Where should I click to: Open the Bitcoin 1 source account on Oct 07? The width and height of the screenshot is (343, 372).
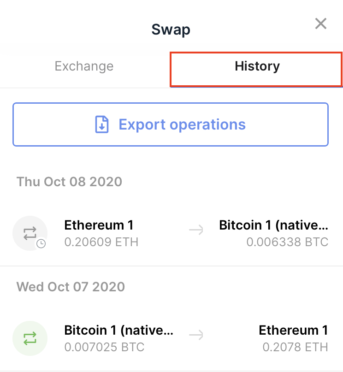[118, 331]
